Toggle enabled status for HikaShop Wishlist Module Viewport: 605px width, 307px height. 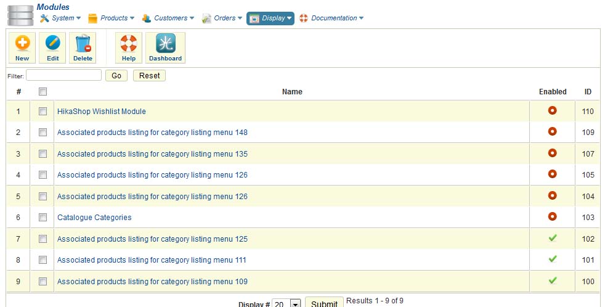click(552, 110)
